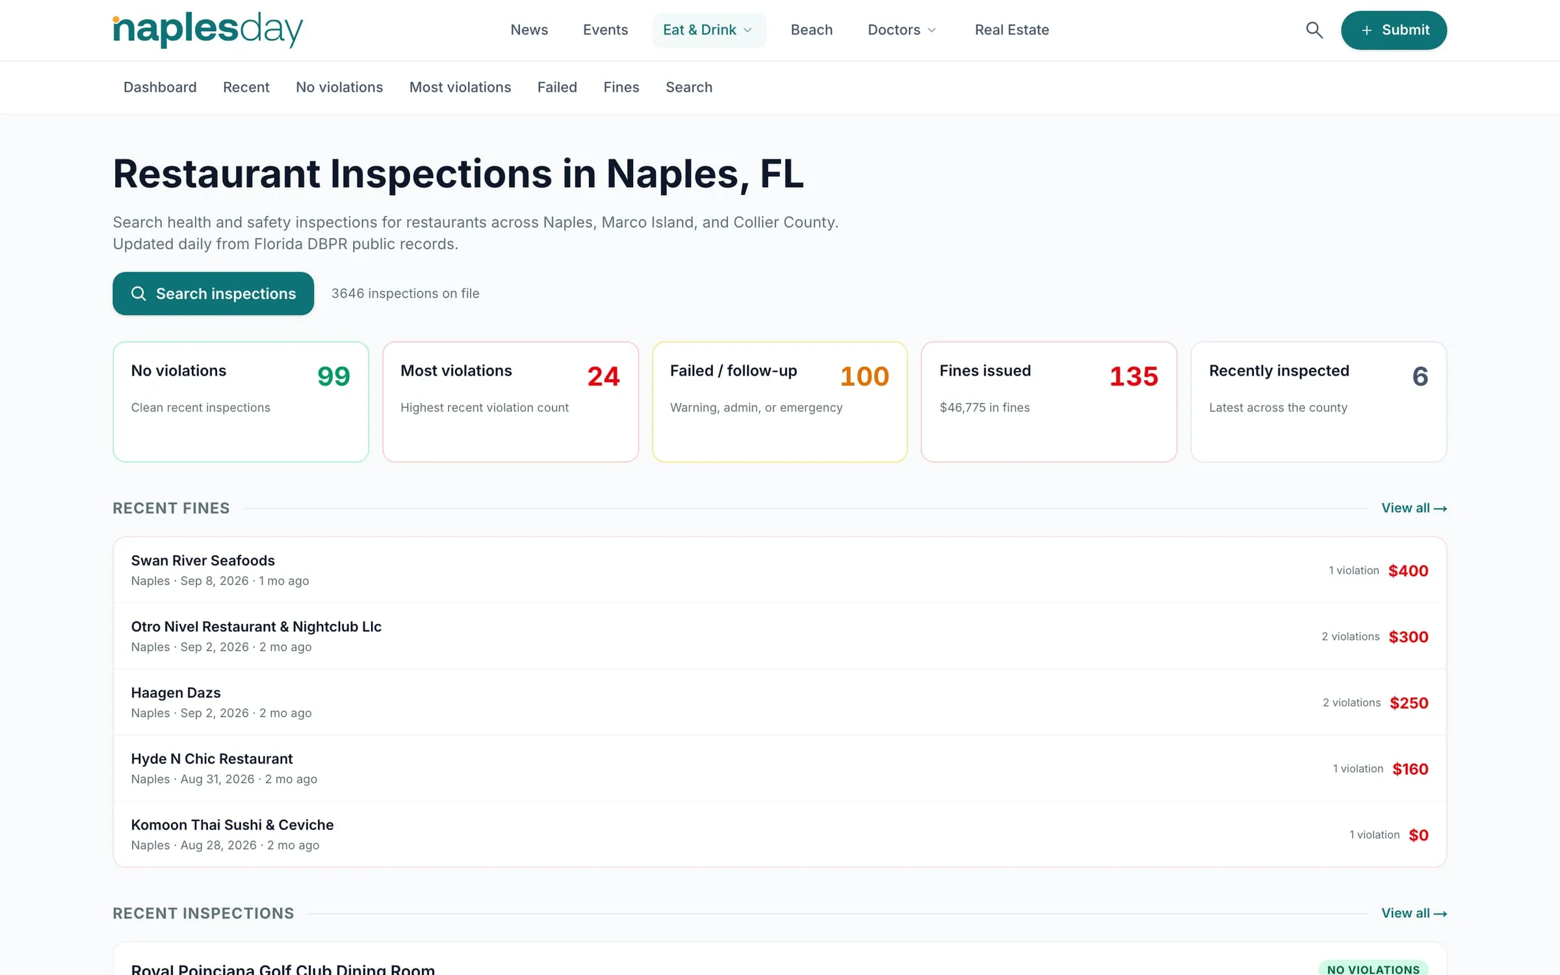This screenshot has width=1560, height=975.
Task: Go to Events page
Action: 605,30
